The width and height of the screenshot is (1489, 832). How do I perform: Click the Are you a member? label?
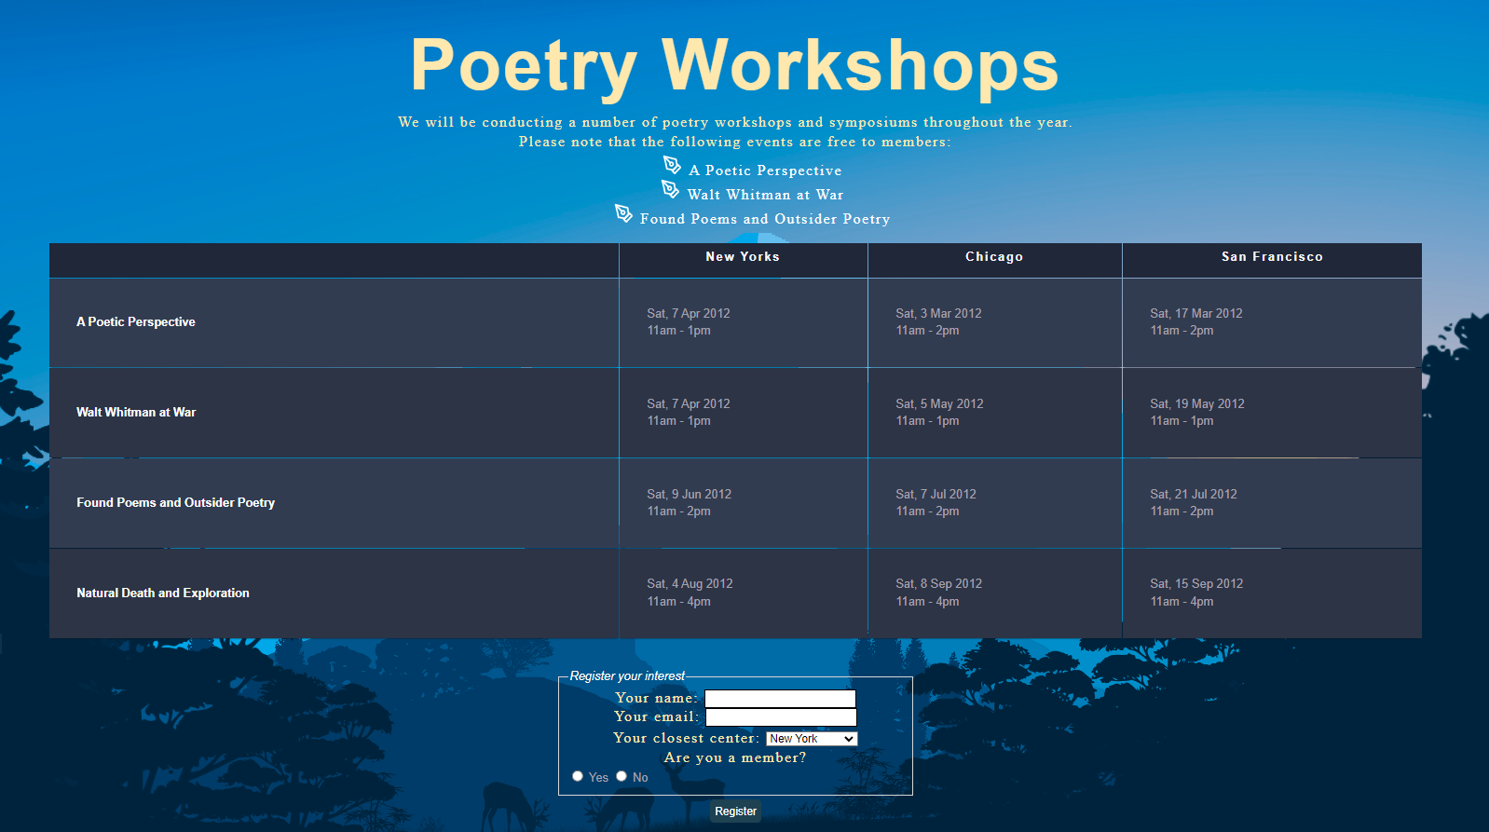(x=735, y=757)
